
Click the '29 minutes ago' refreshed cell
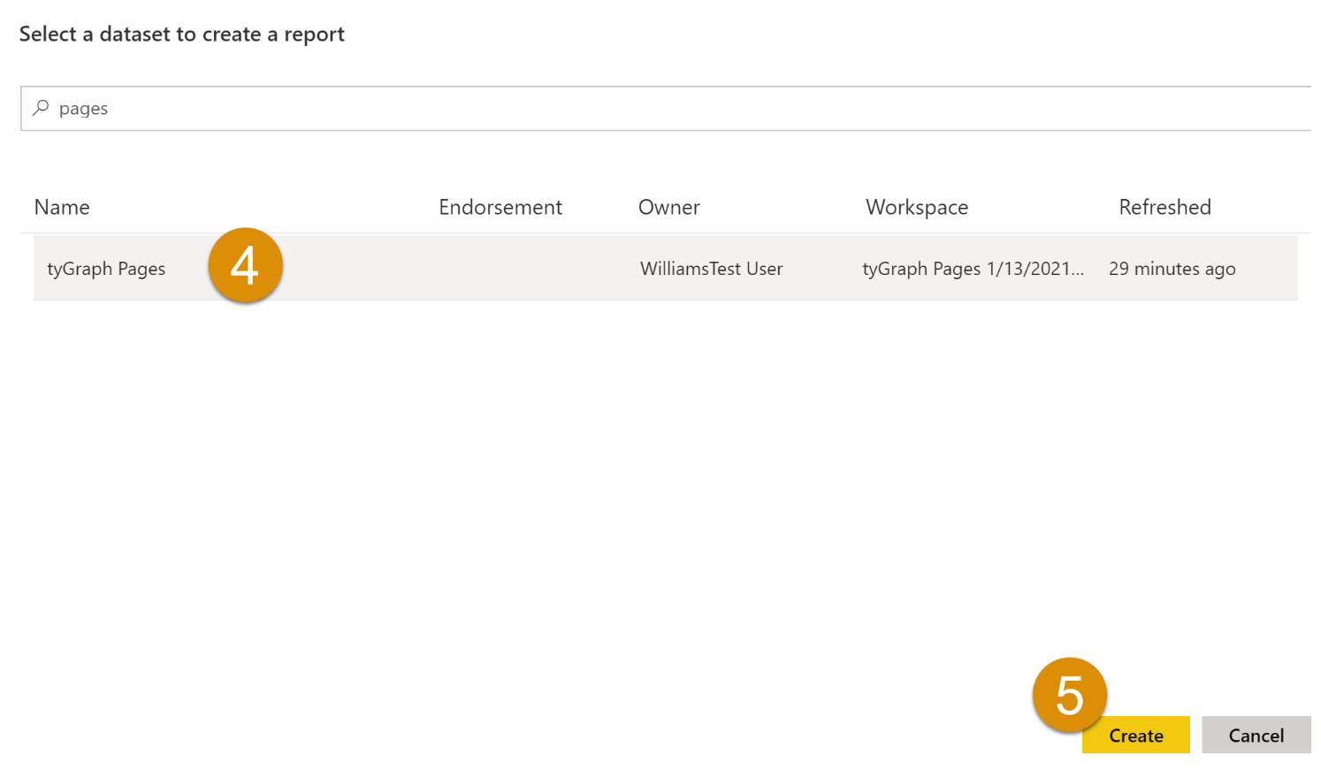click(1172, 269)
